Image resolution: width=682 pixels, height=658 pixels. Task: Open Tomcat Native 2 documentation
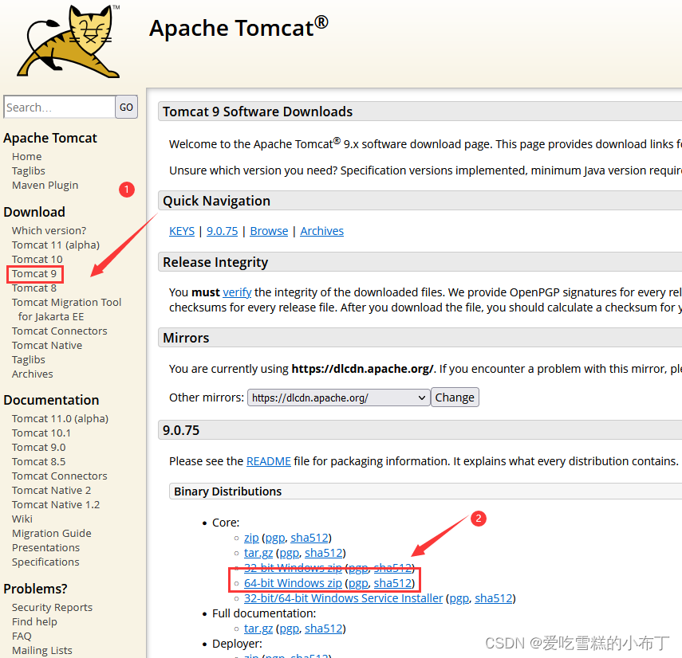click(x=51, y=490)
